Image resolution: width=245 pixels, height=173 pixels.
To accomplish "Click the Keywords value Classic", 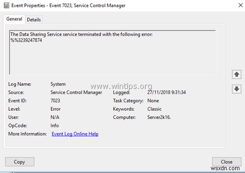I will click(x=154, y=109).
